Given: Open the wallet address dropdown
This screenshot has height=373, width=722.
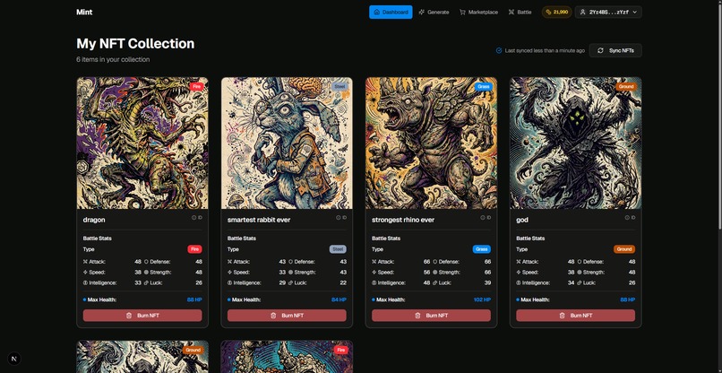Looking at the screenshot, I should [608, 12].
